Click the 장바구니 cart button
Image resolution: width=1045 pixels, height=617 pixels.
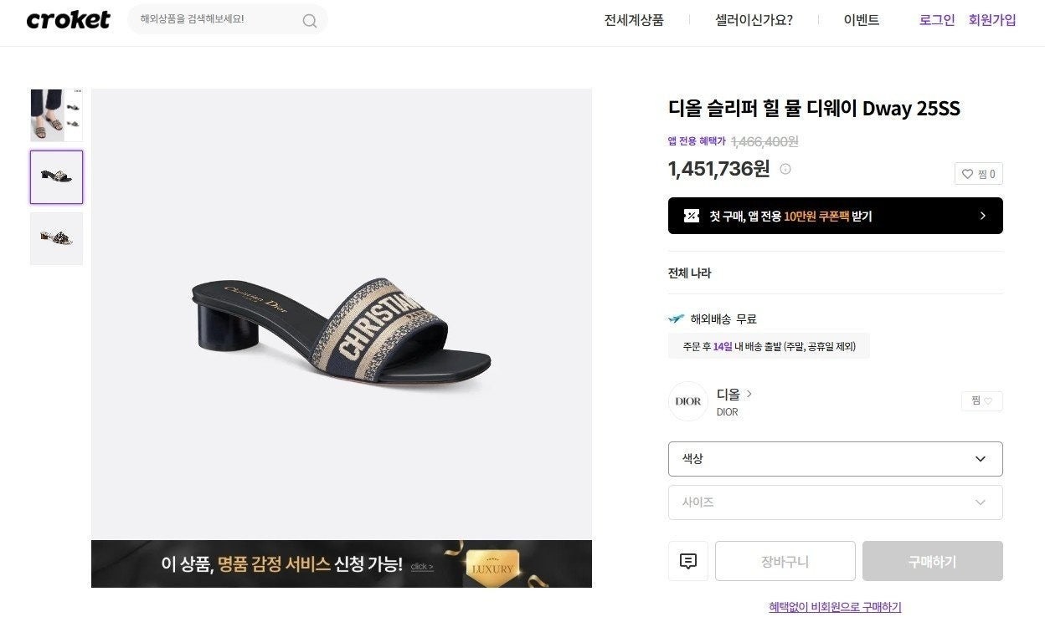[x=785, y=561]
